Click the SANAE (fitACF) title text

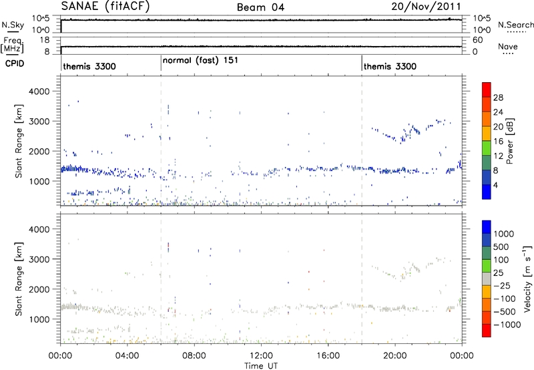tap(105, 6)
